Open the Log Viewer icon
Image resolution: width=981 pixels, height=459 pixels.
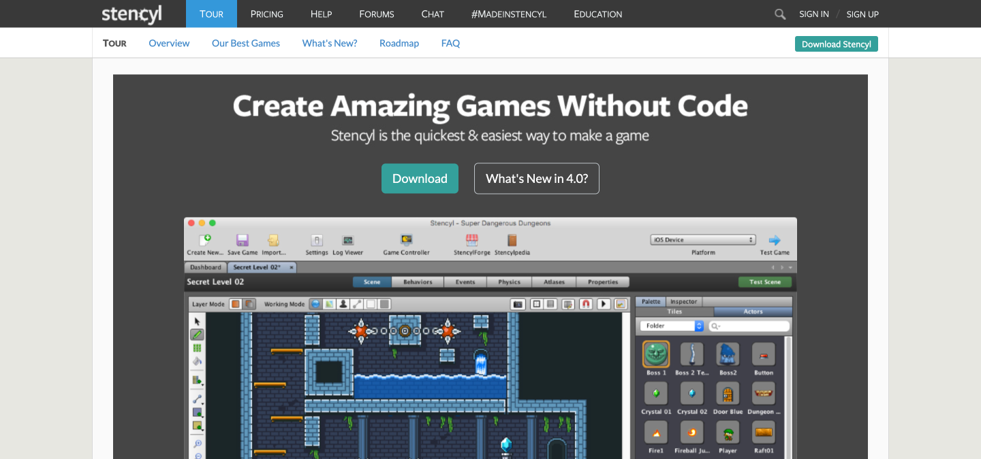[x=347, y=240]
